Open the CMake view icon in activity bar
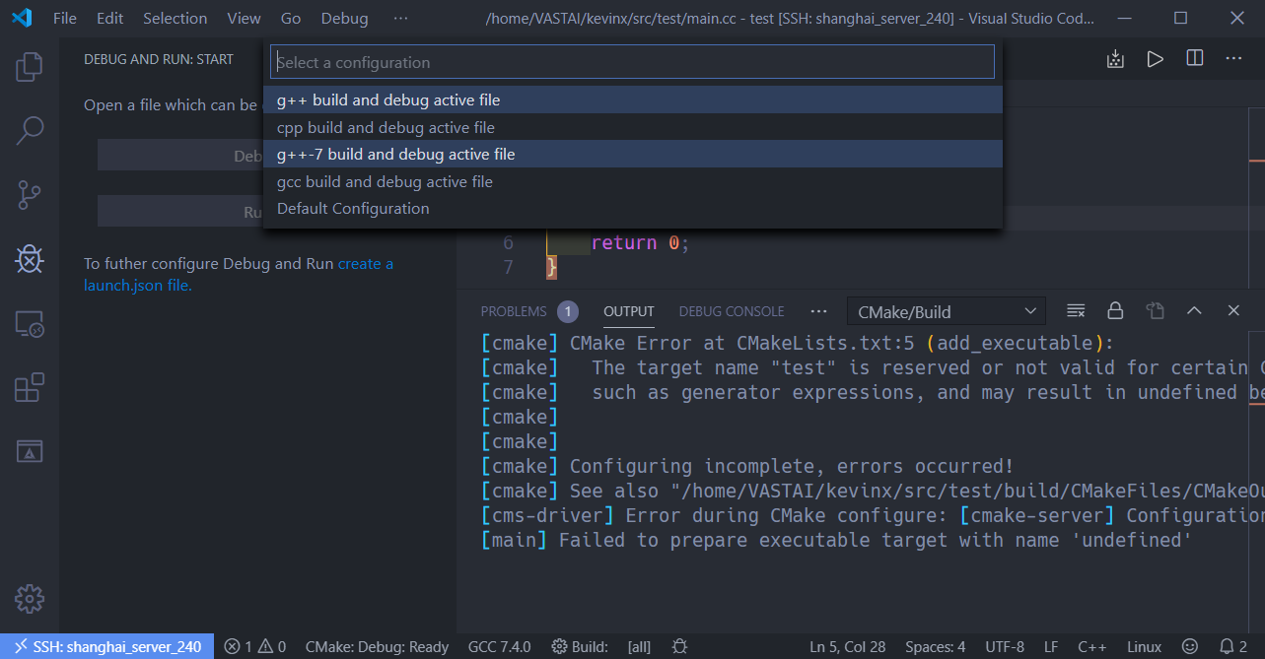 click(x=30, y=451)
